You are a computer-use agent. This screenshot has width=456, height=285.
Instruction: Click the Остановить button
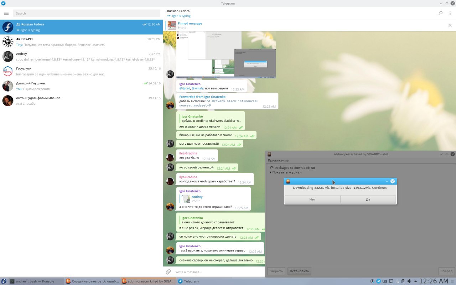(299, 271)
